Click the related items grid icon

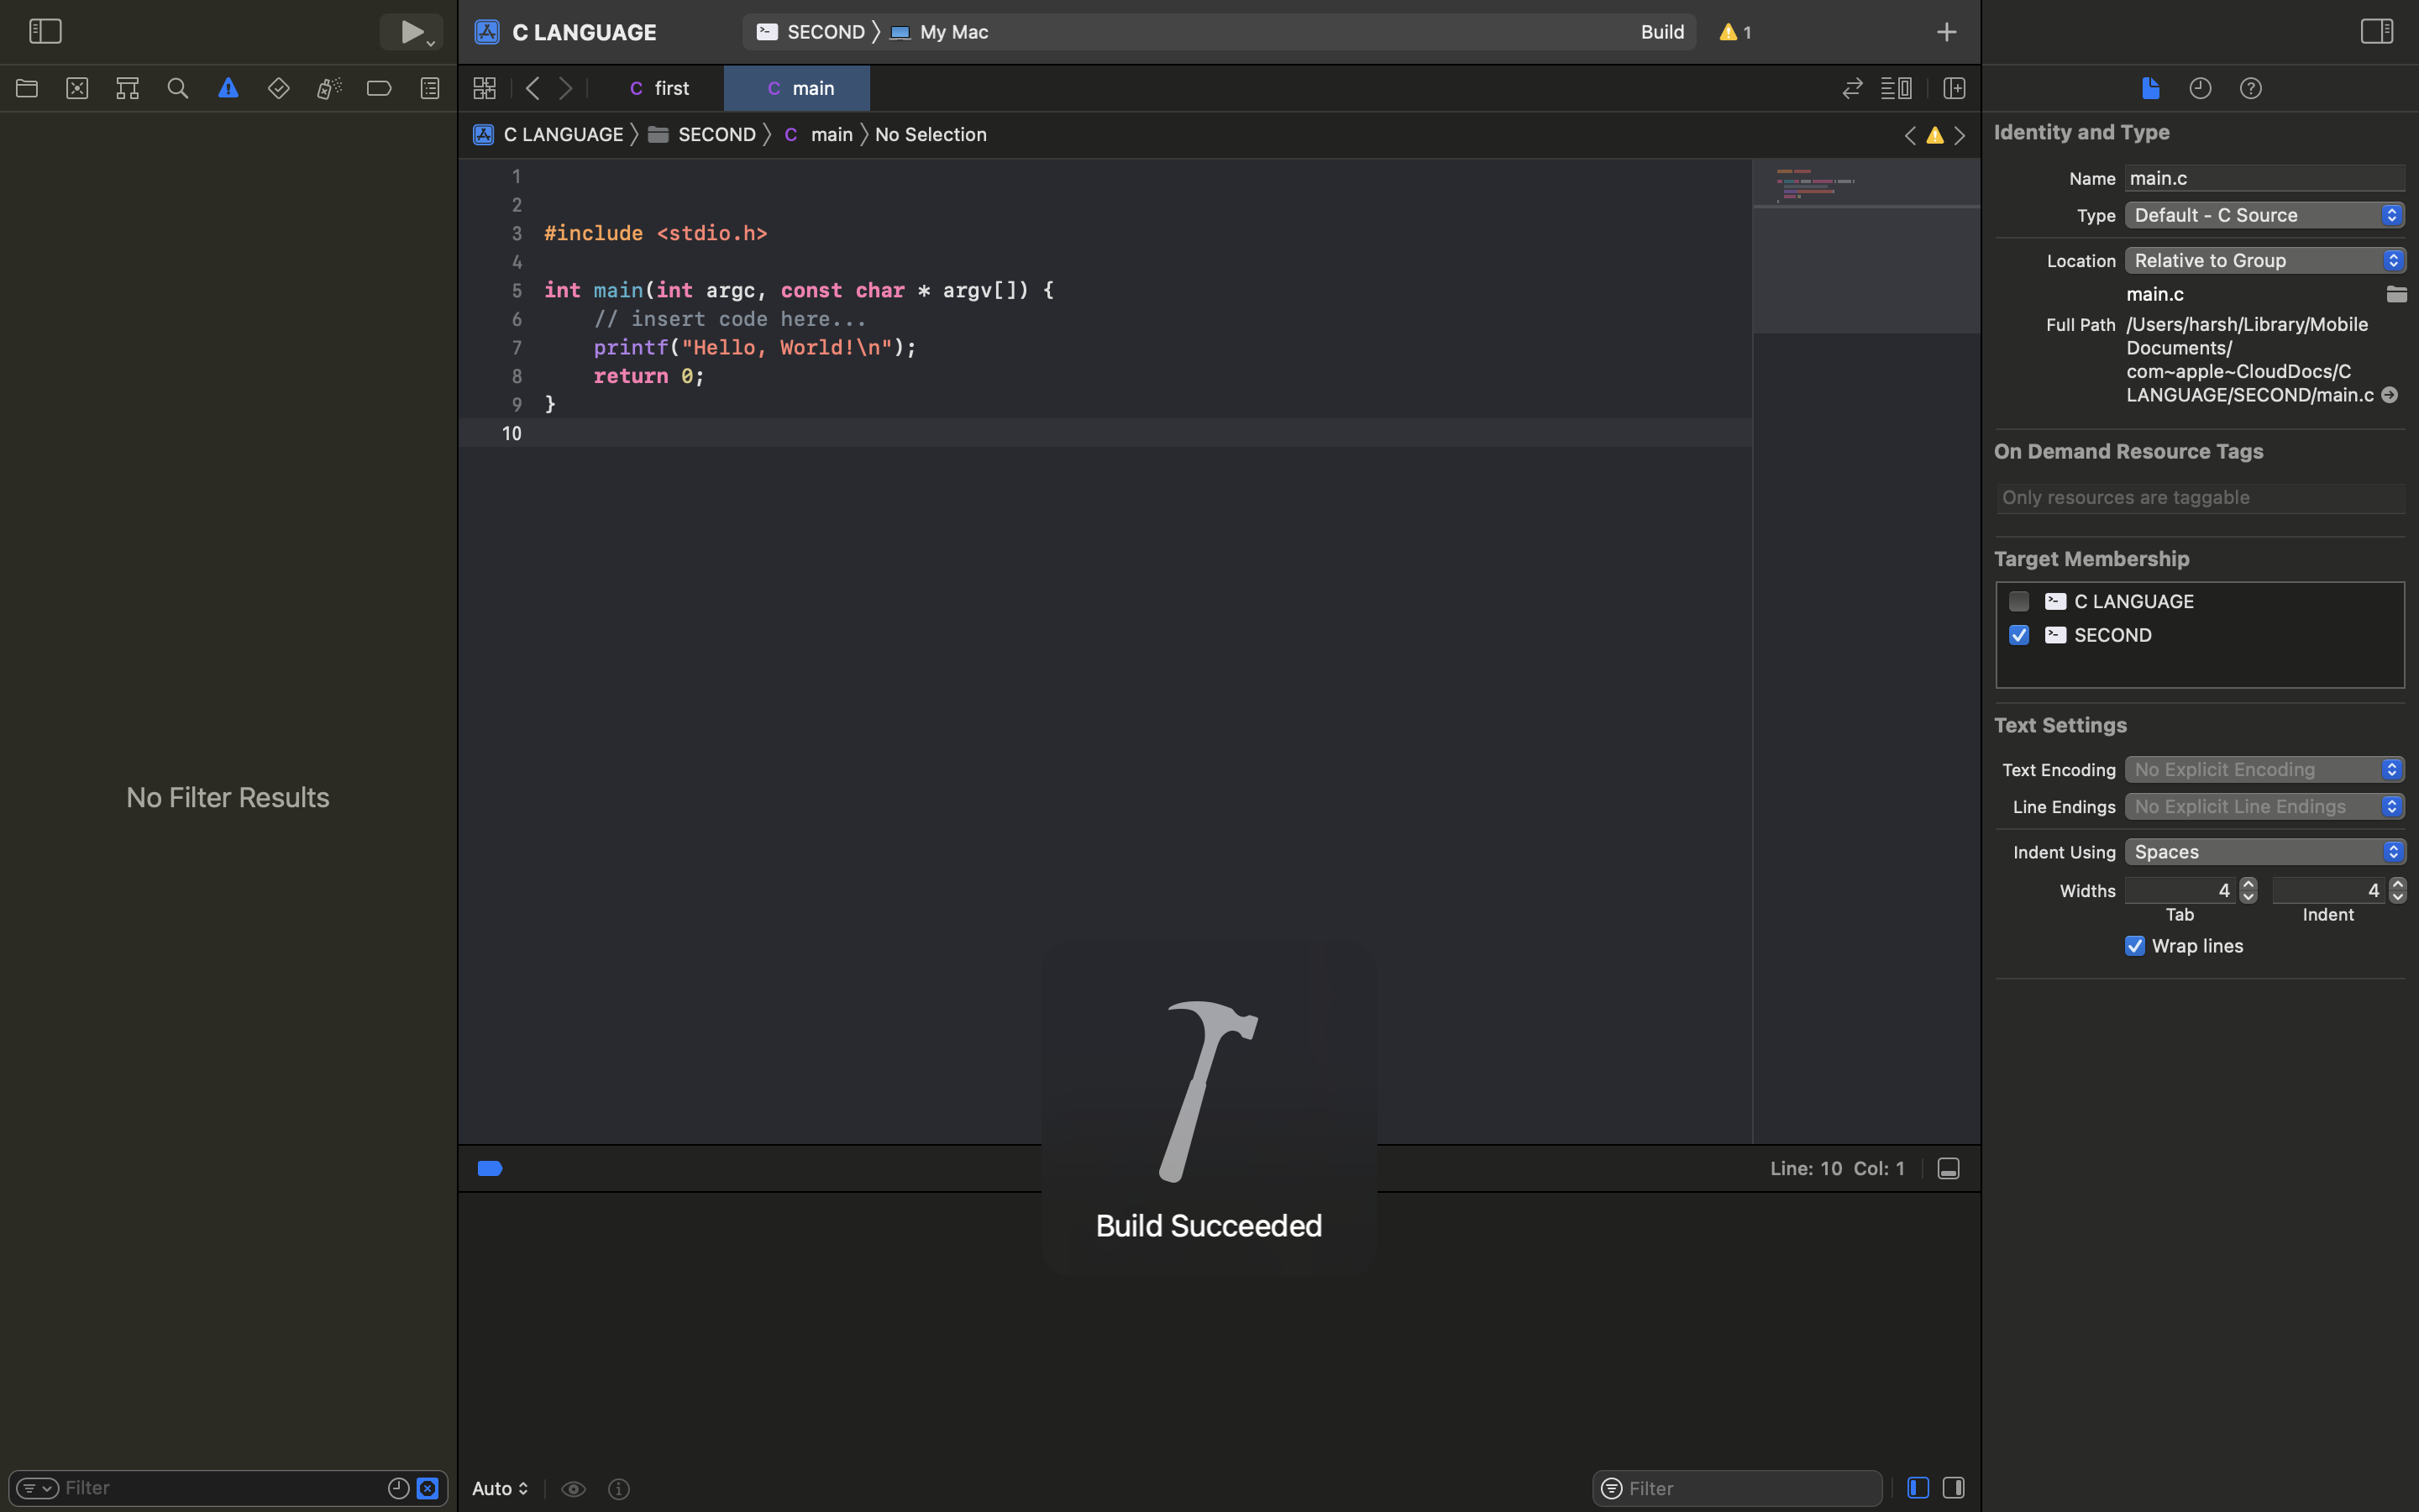[485, 89]
